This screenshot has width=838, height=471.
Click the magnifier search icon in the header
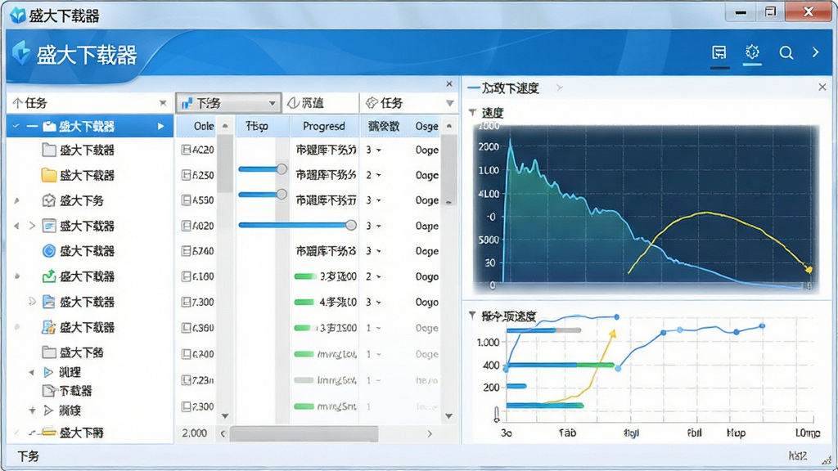pos(786,52)
